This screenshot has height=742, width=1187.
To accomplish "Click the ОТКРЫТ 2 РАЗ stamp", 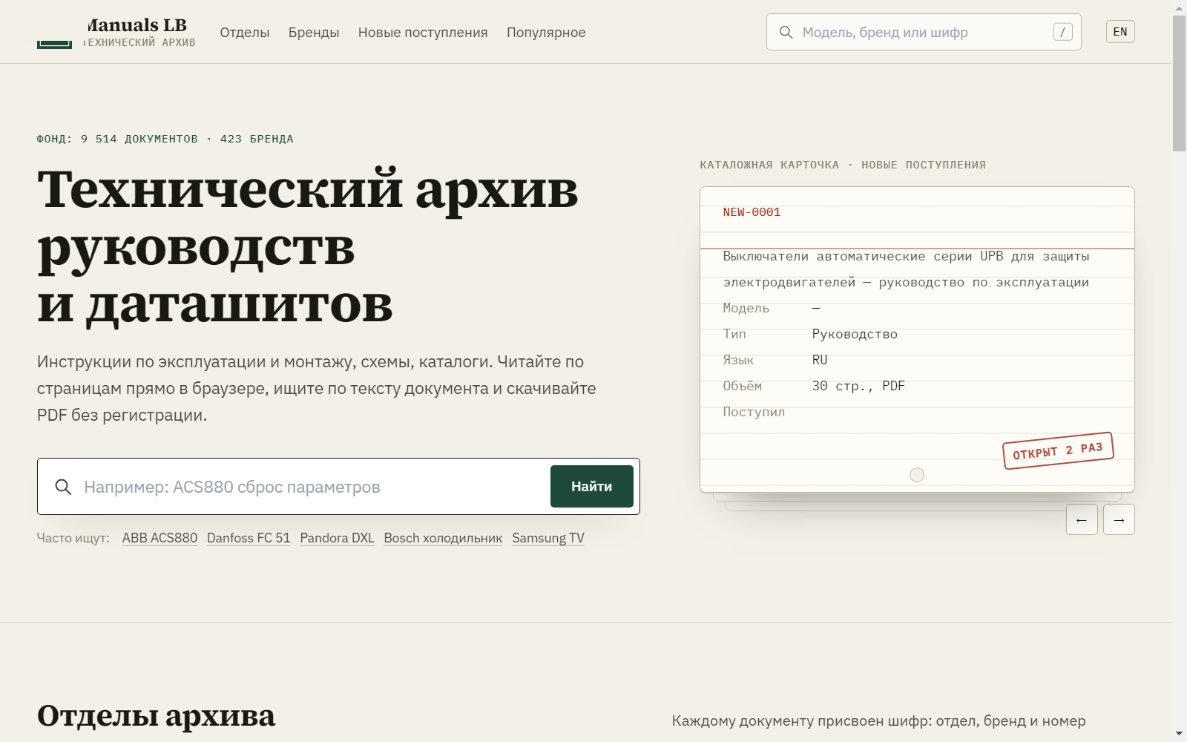I will pyautogui.click(x=1058, y=450).
